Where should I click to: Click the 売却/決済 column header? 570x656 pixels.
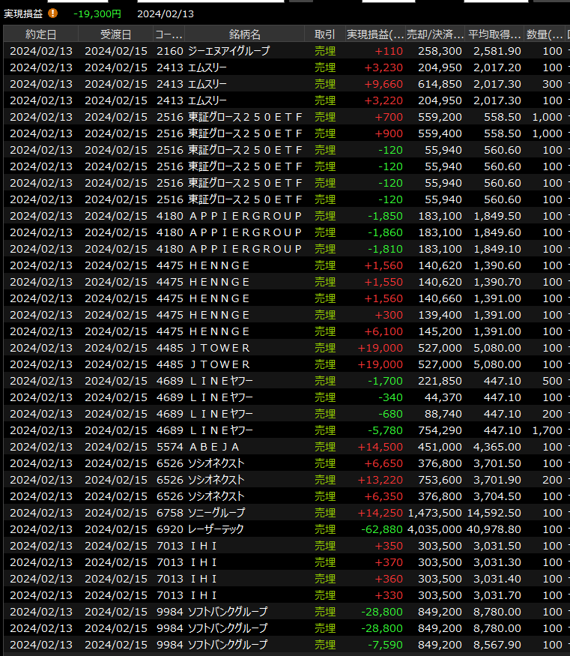(434, 34)
